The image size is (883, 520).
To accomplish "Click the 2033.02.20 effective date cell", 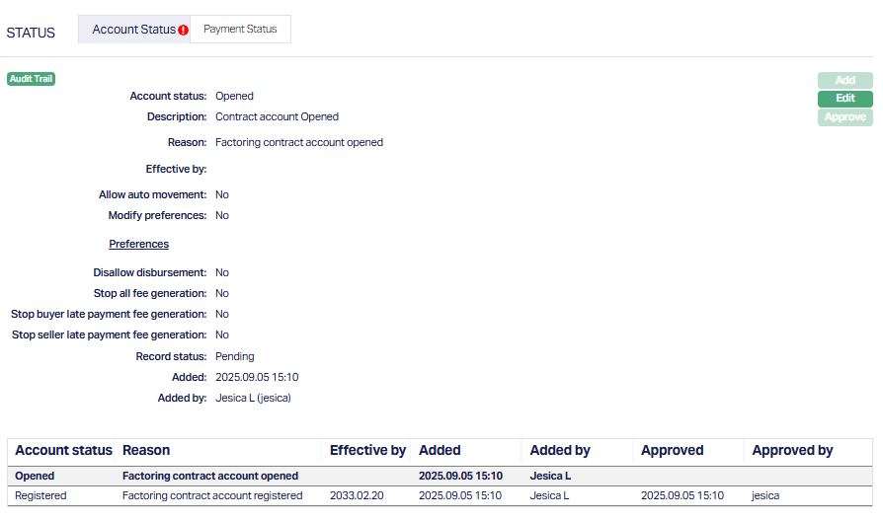I will tap(358, 495).
